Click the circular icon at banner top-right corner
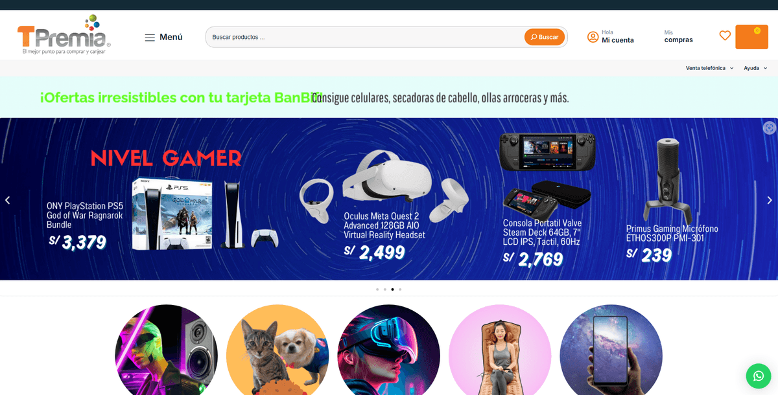 [769, 128]
